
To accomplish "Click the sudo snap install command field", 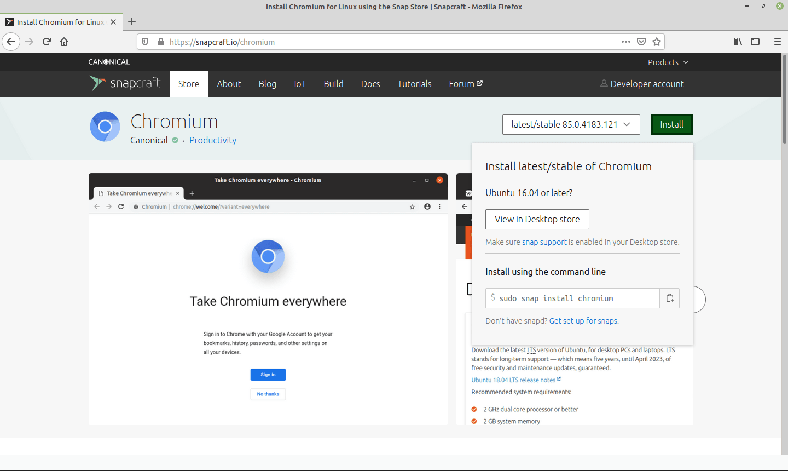I will pyautogui.click(x=572, y=298).
